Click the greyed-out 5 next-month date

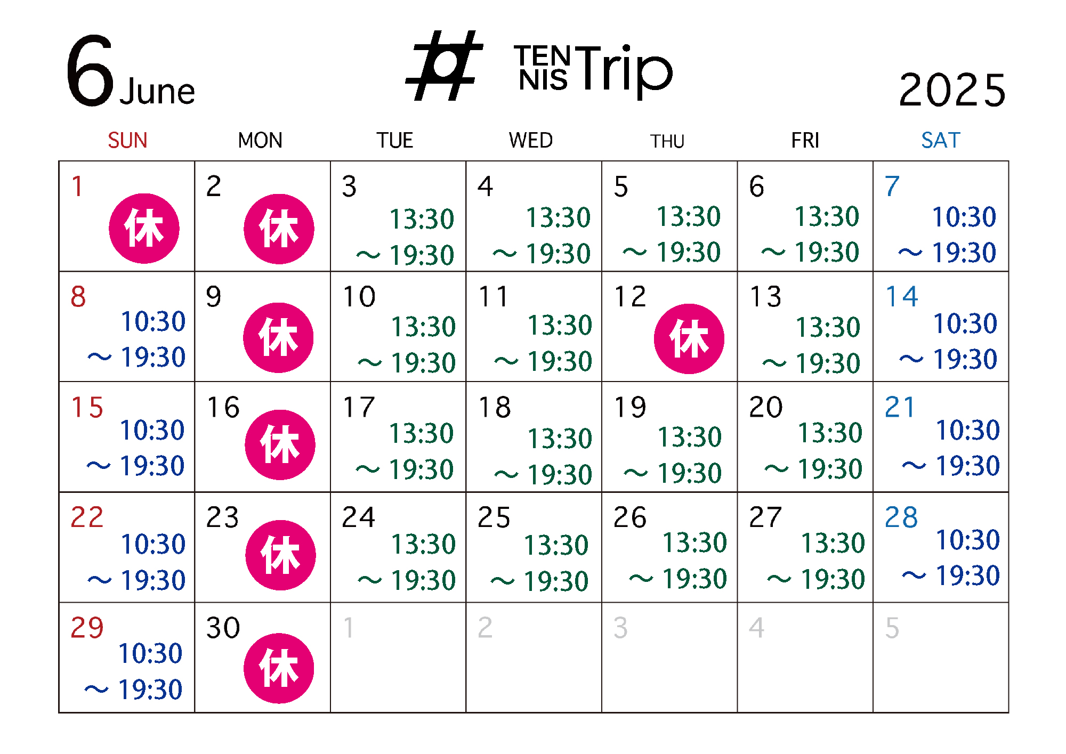[892, 628]
